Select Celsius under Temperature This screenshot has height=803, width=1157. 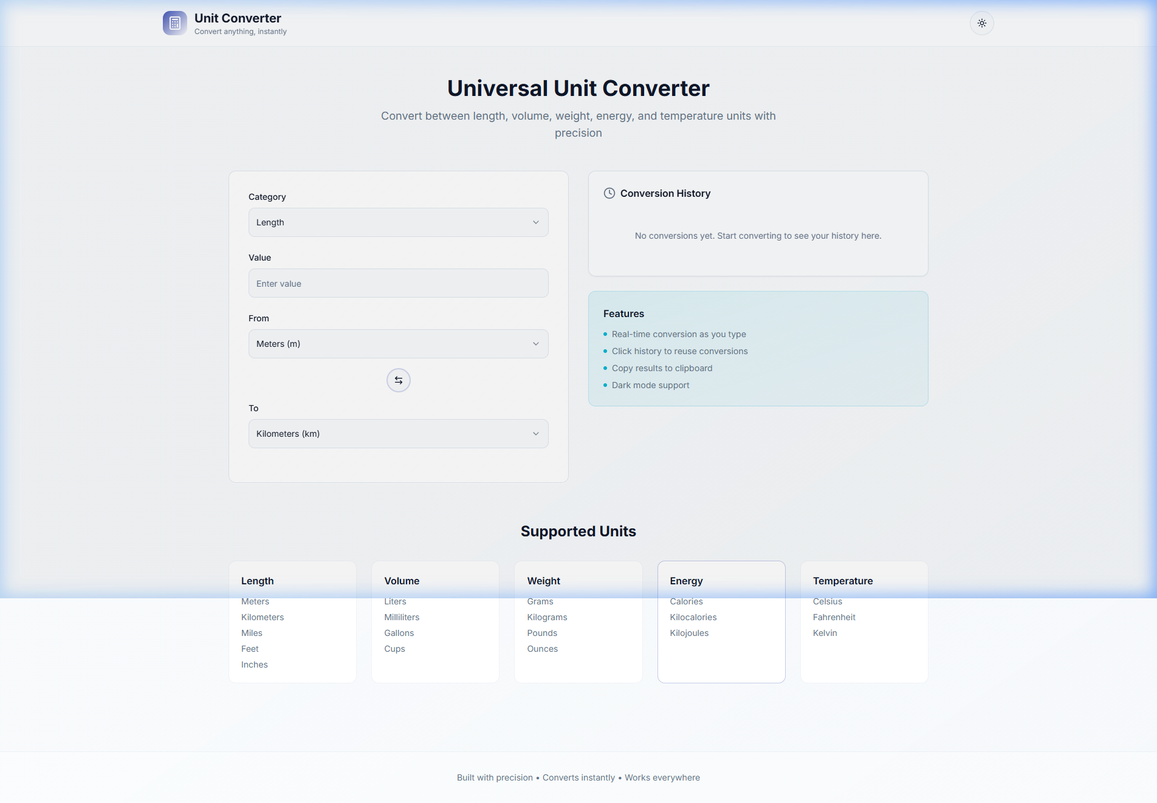pyautogui.click(x=828, y=601)
